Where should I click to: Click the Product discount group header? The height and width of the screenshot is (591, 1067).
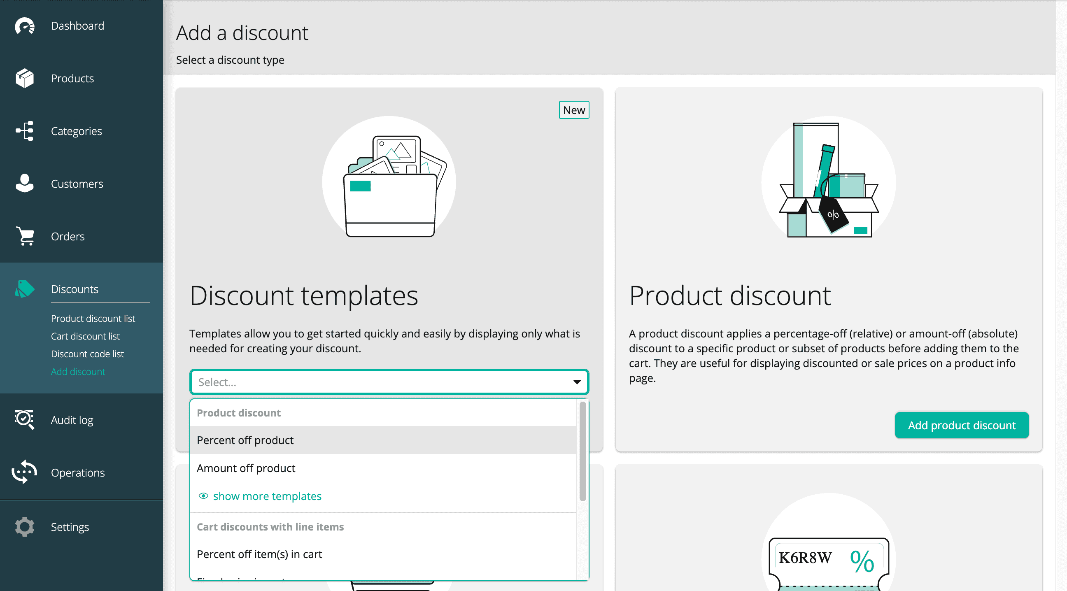click(239, 412)
